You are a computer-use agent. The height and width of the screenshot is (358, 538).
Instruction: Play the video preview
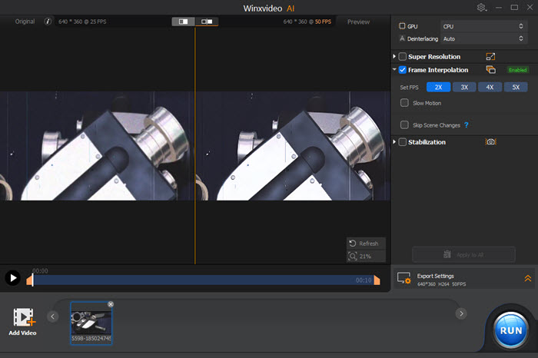point(13,278)
